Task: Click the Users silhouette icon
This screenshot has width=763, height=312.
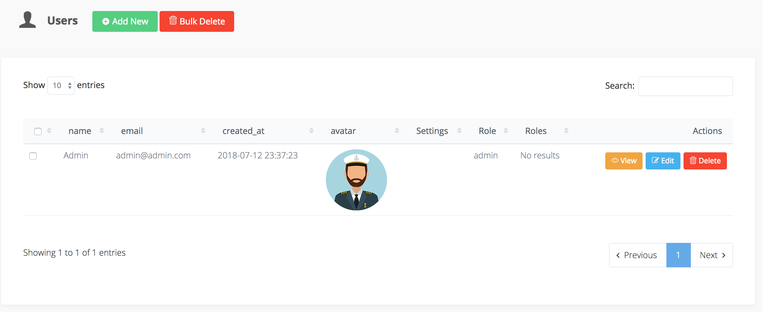Action: [28, 20]
